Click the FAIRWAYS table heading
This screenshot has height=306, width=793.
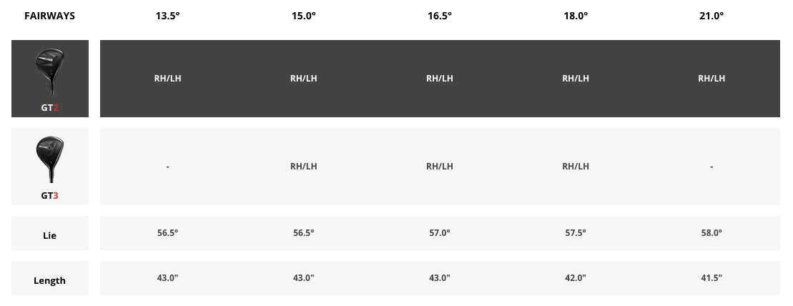(x=49, y=16)
